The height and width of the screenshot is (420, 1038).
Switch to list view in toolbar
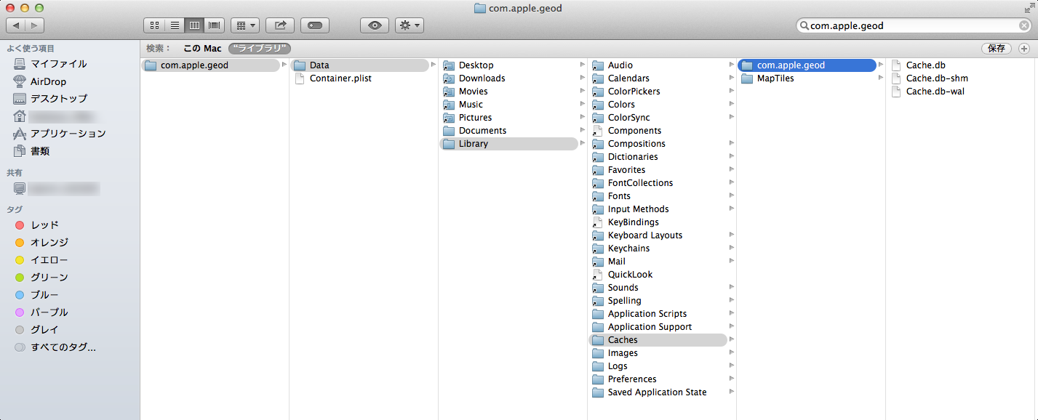(x=175, y=25)
